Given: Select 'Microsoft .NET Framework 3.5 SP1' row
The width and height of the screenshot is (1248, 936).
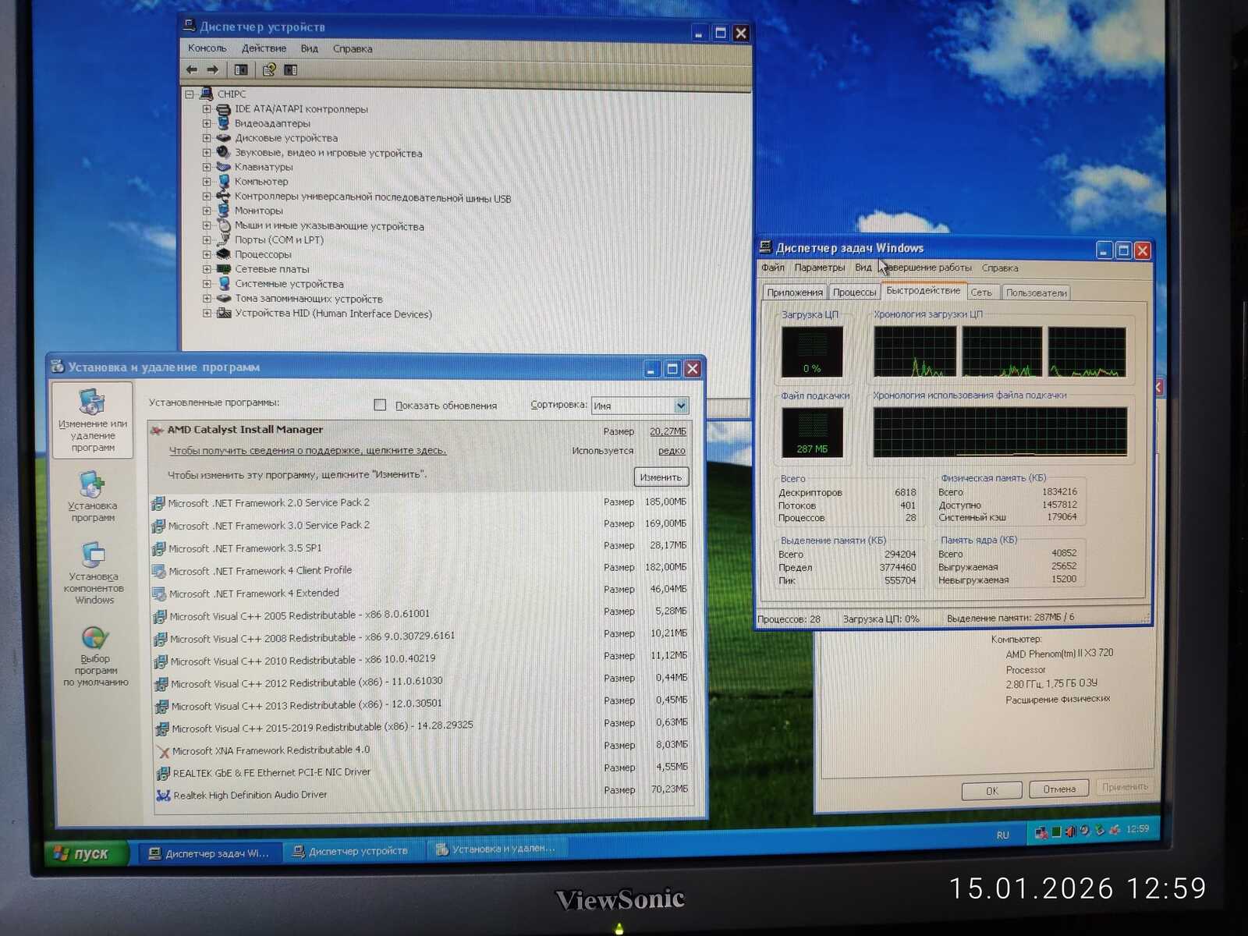Looking at the screenshot, I should [x=420, y=548].
